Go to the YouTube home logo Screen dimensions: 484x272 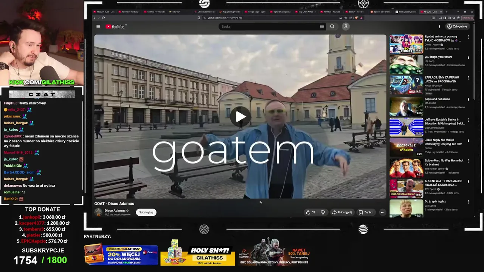click(115, 26)
